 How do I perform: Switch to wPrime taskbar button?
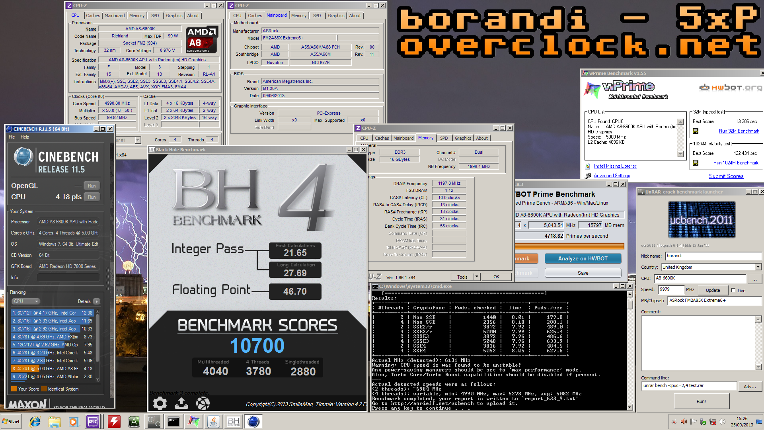click(x=194, y=422)
